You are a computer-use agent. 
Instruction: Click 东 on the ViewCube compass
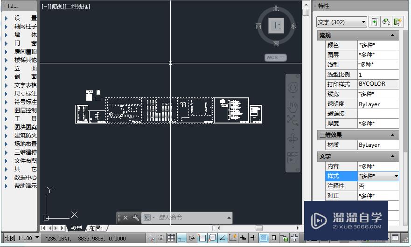(293, 26)
